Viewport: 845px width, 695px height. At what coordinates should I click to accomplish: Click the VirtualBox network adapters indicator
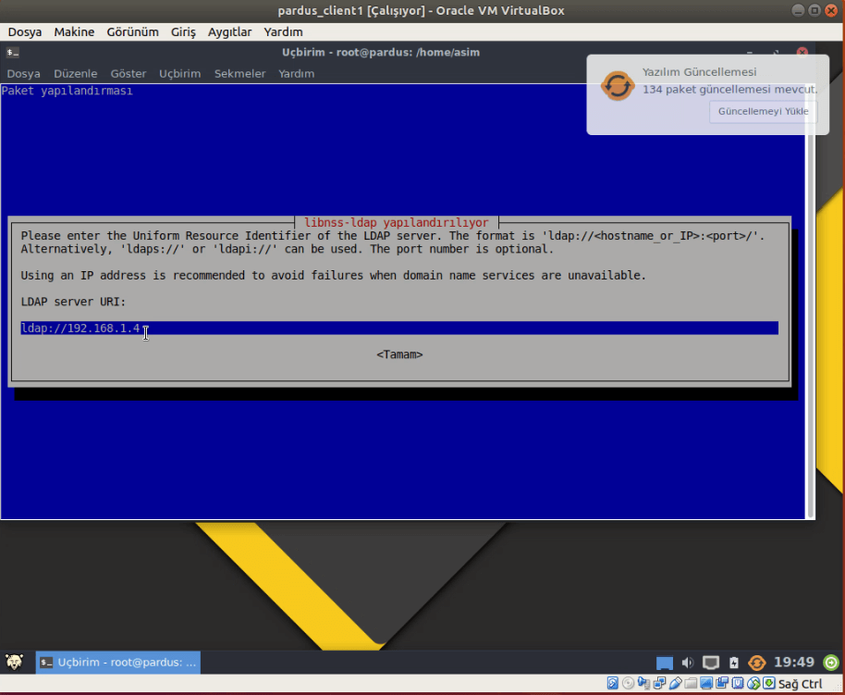(659, 683)
